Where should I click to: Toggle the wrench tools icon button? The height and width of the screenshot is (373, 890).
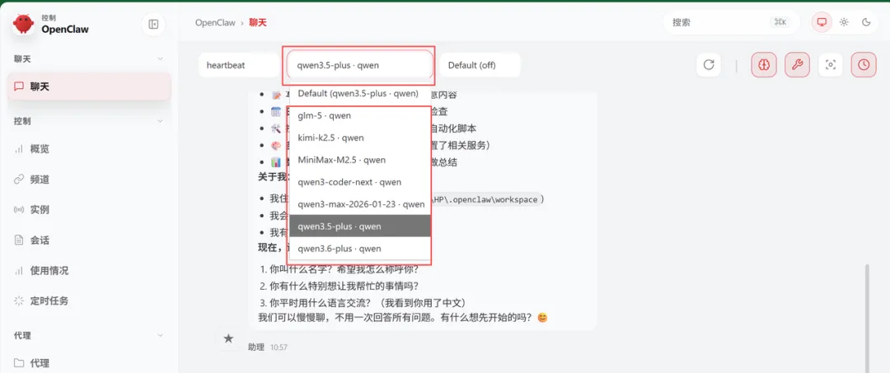tap(797, 65)
